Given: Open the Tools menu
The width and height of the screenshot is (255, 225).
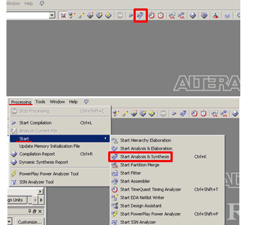Looking at the screenshot, I should (x=41, y=102).
